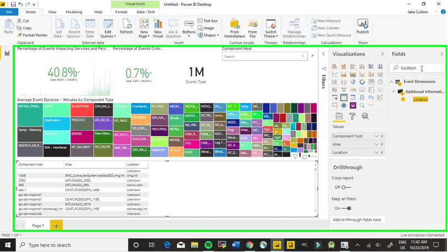Collapse the Event Dimensions table
The height and width of the screenshot is (252, 448).
(391, 82)
